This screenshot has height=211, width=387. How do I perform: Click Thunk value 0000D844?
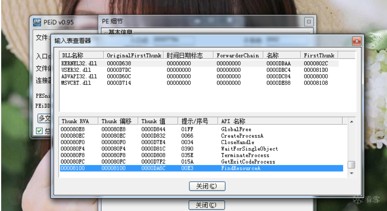point(153,129)
